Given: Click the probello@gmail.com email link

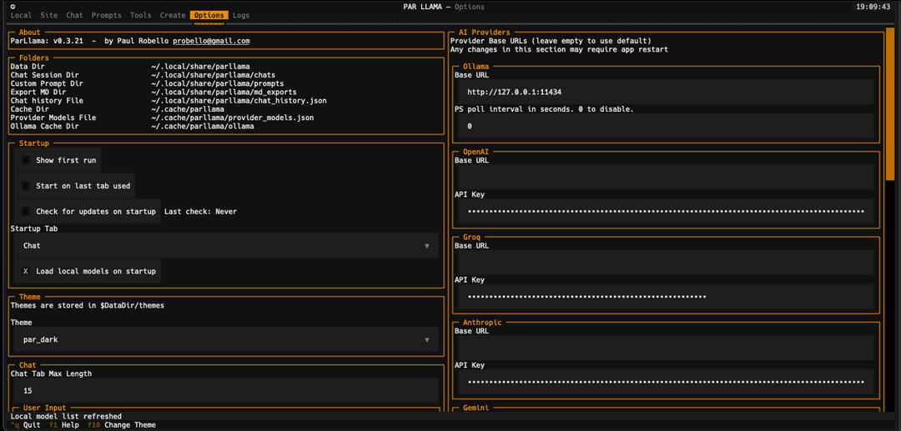Looking at the screenshot, I should (211, 42).
